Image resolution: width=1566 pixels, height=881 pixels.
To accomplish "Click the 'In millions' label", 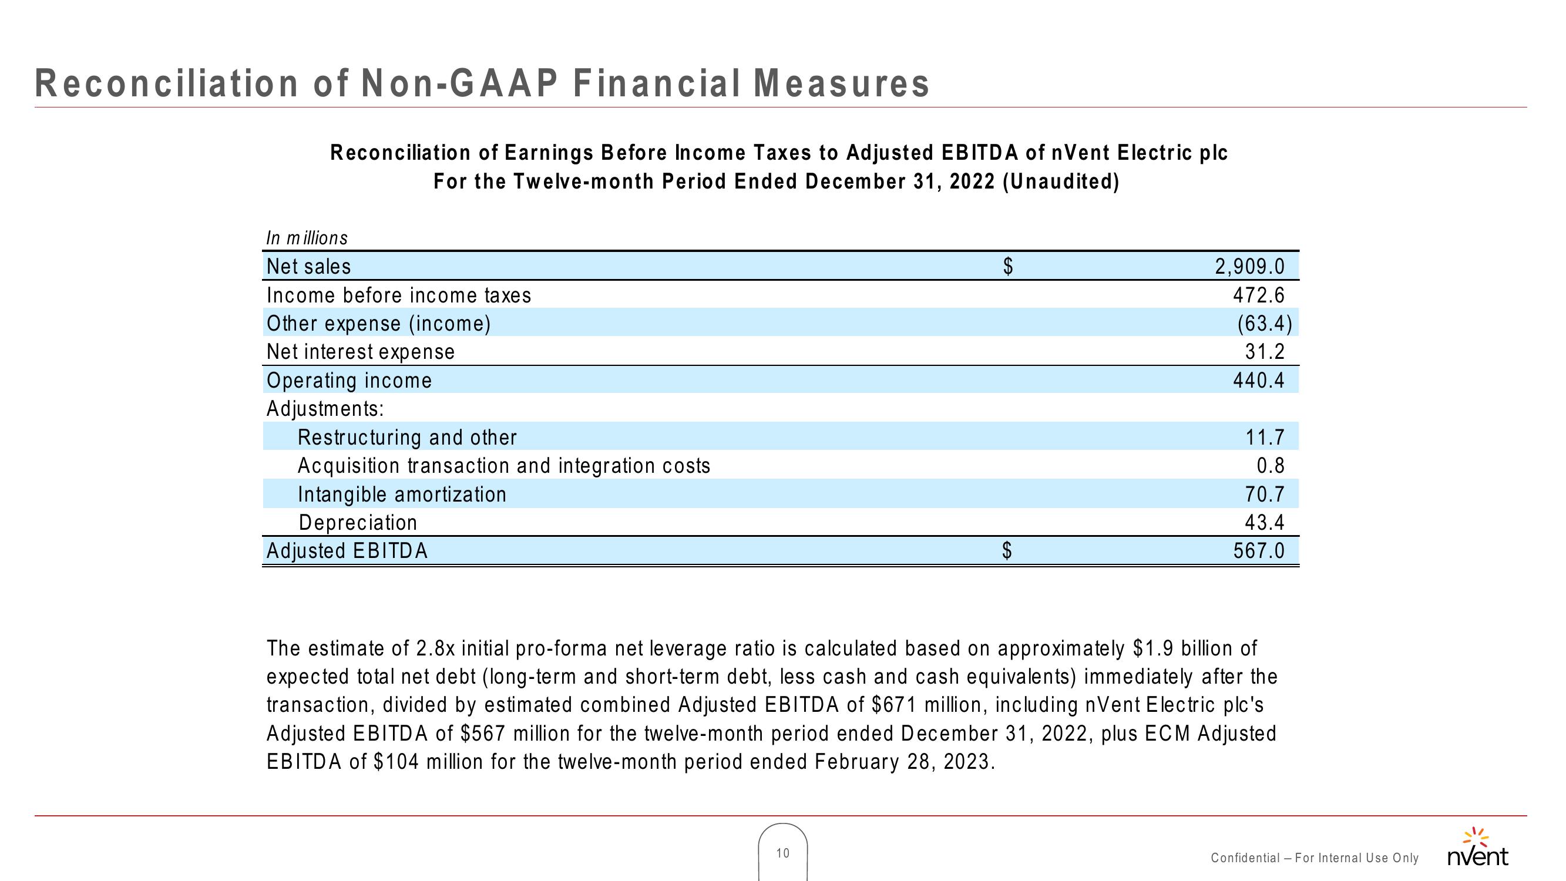I will [x=307, y=238].
